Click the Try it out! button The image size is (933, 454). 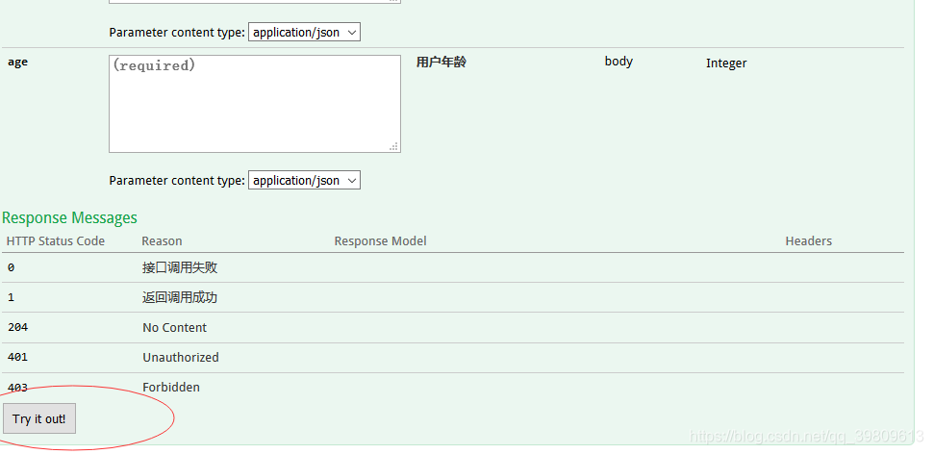[39, 418]
